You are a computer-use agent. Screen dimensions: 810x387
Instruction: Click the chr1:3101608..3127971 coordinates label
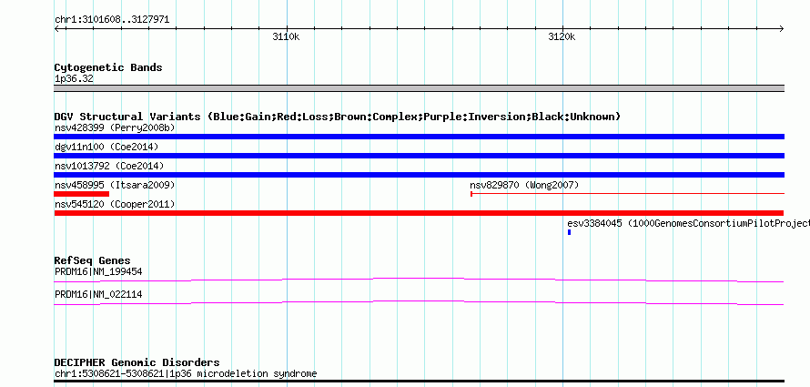(112, 20)
